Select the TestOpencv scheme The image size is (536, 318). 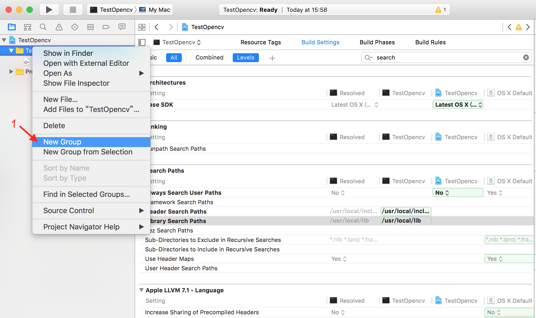pyautogui.click(x=112, y=10)
